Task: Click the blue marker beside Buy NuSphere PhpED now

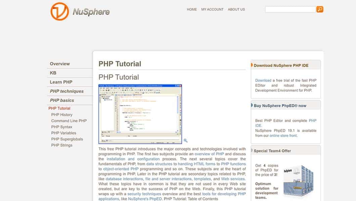Action: [x=252, y=105]
